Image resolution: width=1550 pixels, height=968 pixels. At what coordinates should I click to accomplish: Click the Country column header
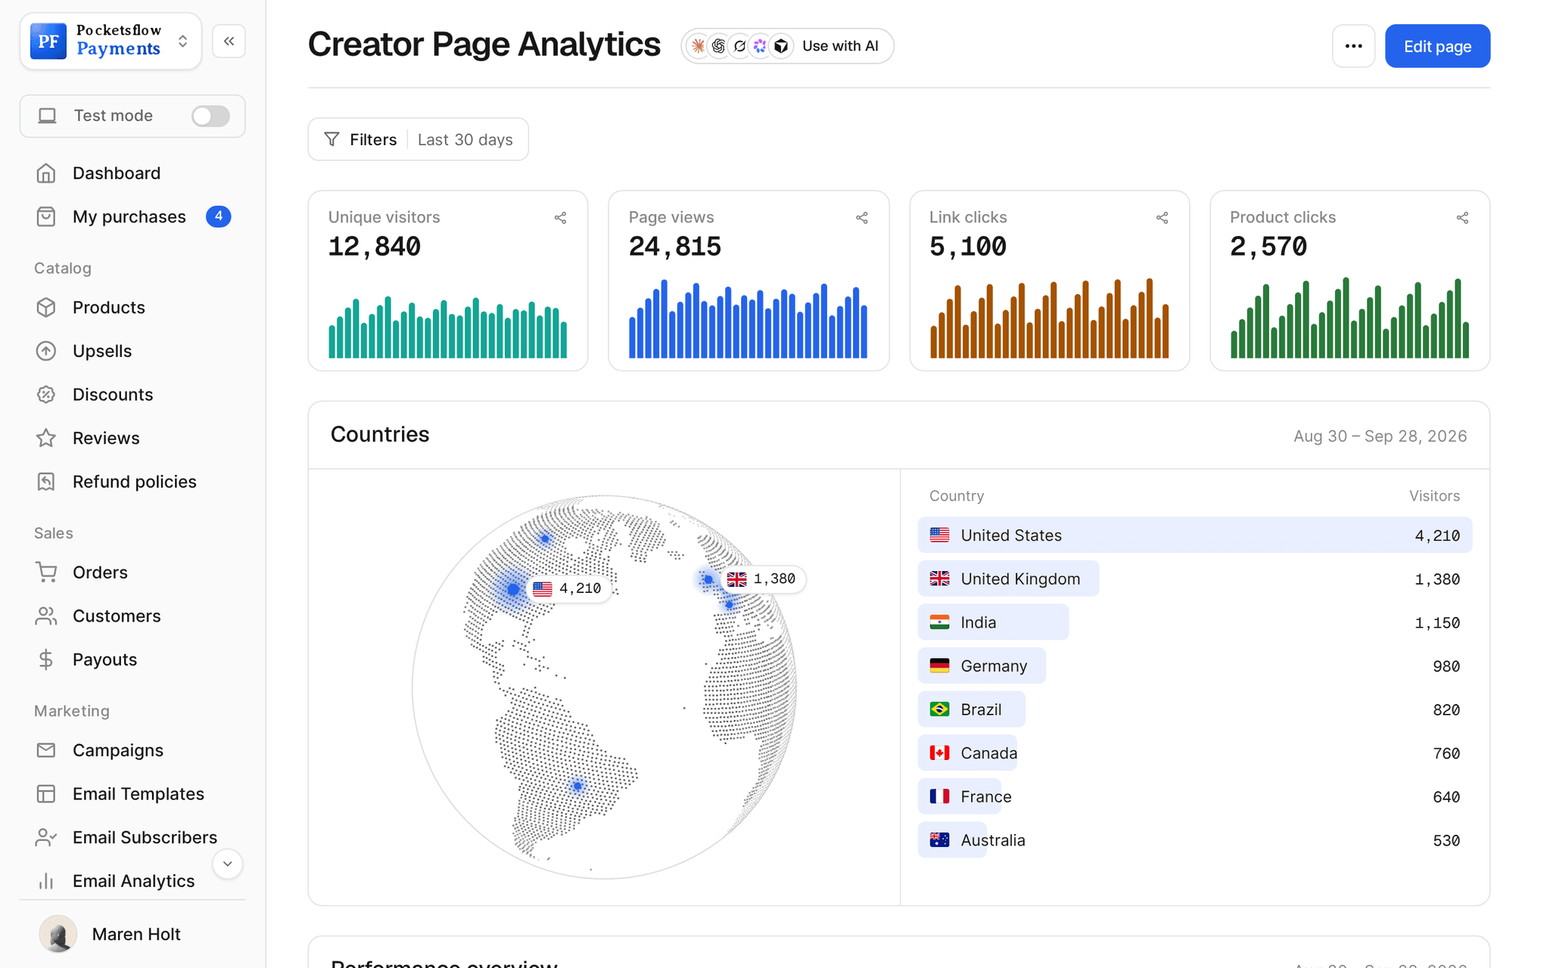[x=956, y=496]
